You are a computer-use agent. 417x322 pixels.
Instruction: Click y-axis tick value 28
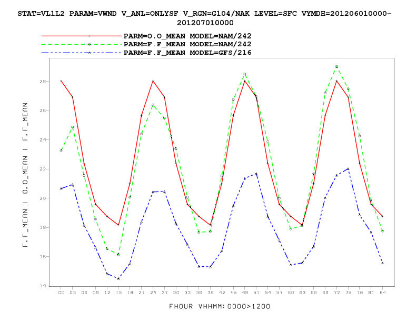[x=43, y=82]
